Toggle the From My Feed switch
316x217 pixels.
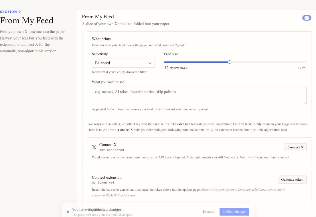pyautogui.click(x=307, y=18)
